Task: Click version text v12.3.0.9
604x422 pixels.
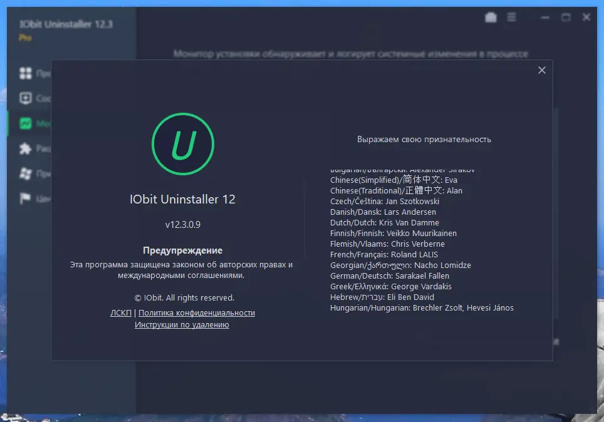Action: pyautogui.click(x=183, y=225)
